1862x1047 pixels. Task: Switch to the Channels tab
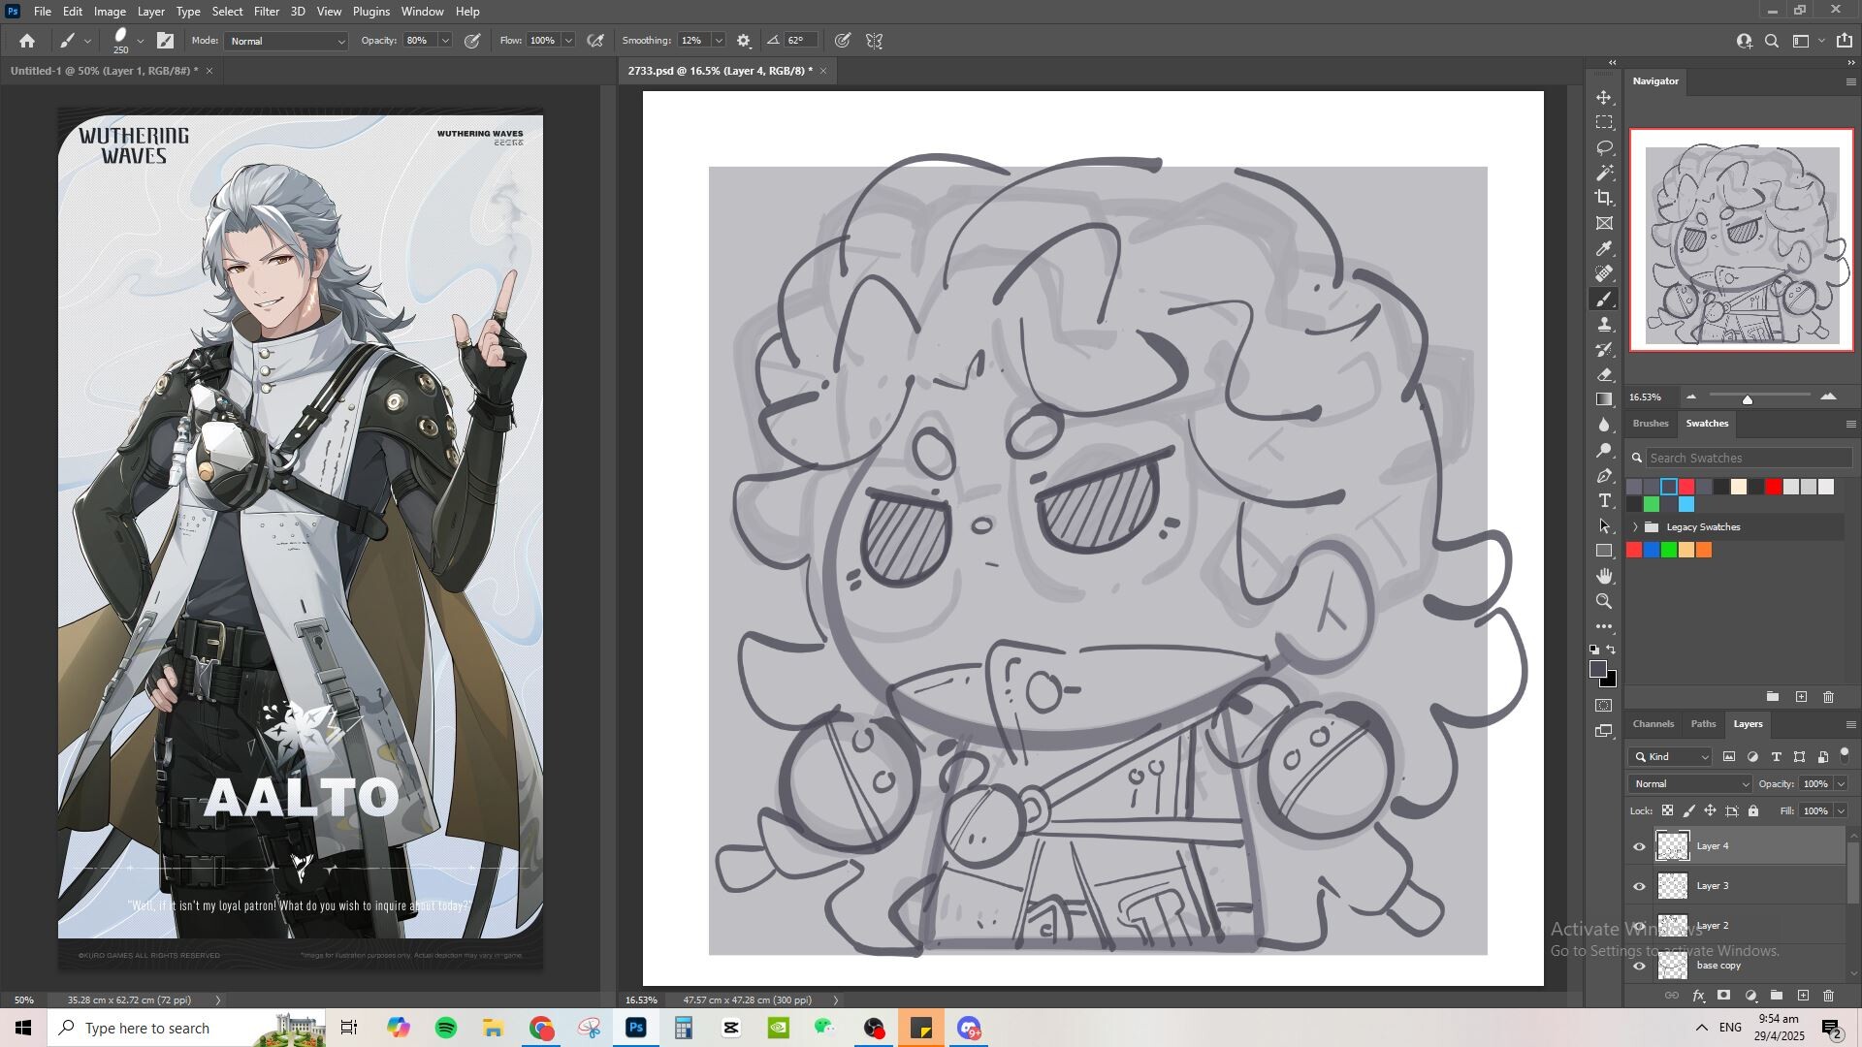[x=1653, y=724]
